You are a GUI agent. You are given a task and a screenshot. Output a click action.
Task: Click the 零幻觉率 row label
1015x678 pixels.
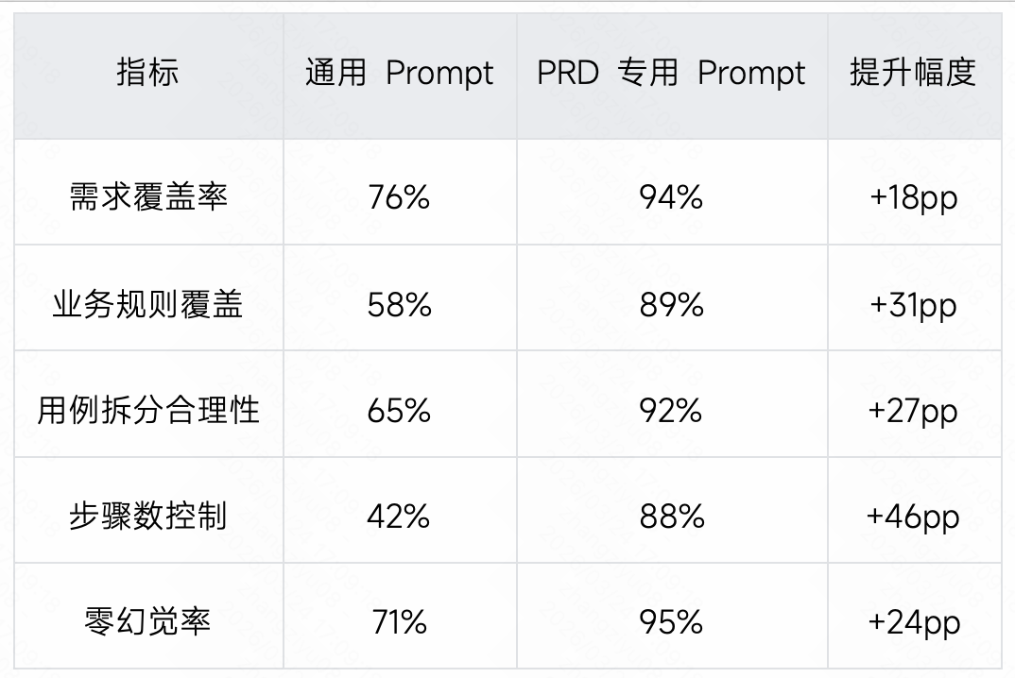pyautogui.click(x=148, y=622)
